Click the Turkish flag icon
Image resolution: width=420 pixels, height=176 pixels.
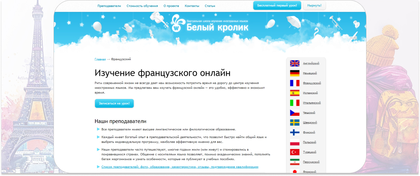coord(294,152)
